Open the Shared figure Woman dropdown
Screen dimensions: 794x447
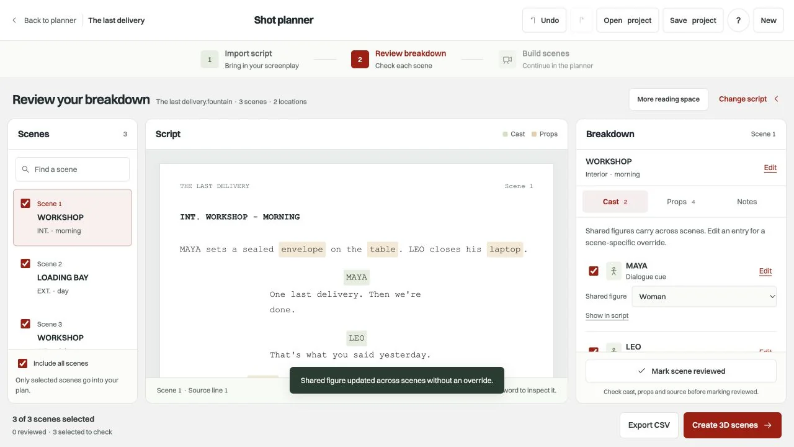click(x=704, y=296)
